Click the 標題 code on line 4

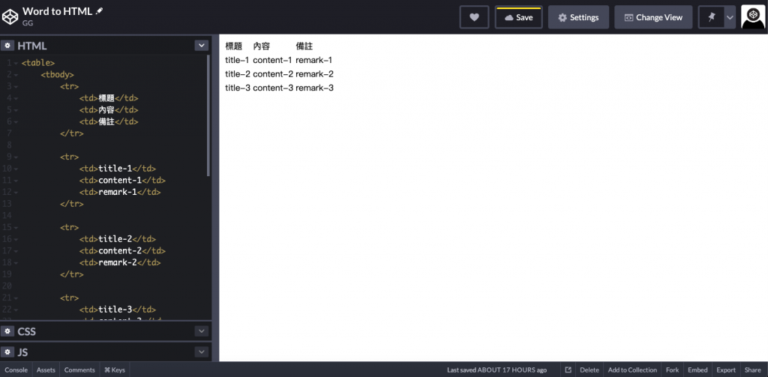[x=106, y=98]
